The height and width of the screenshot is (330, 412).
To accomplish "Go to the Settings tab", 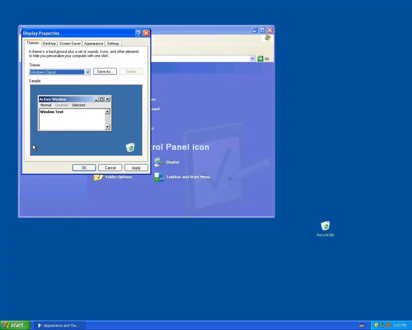I will coord(113,44).
